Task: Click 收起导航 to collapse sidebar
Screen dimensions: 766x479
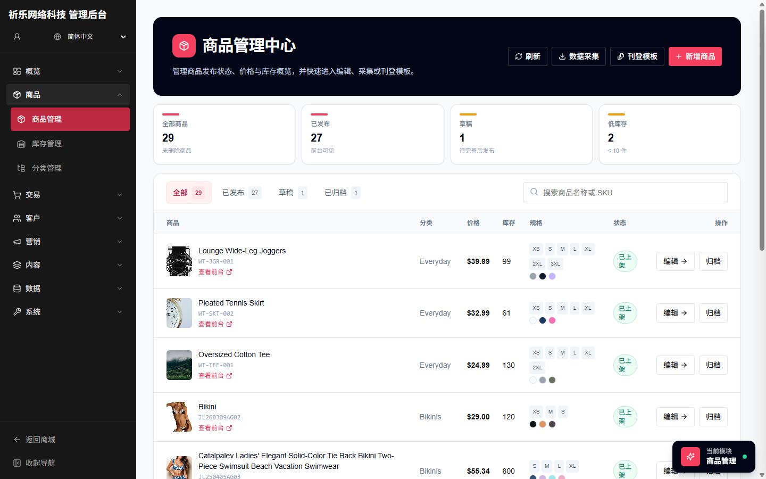Action: pyautogui.click(x=68, y=463)
